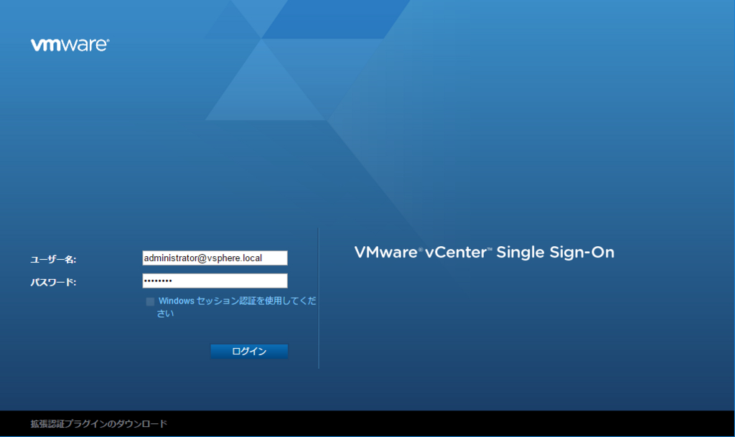Image resolution: width=735 pixels, height=437 pixels.
Task: Click the パスワード label
Action: coord(53,282)
